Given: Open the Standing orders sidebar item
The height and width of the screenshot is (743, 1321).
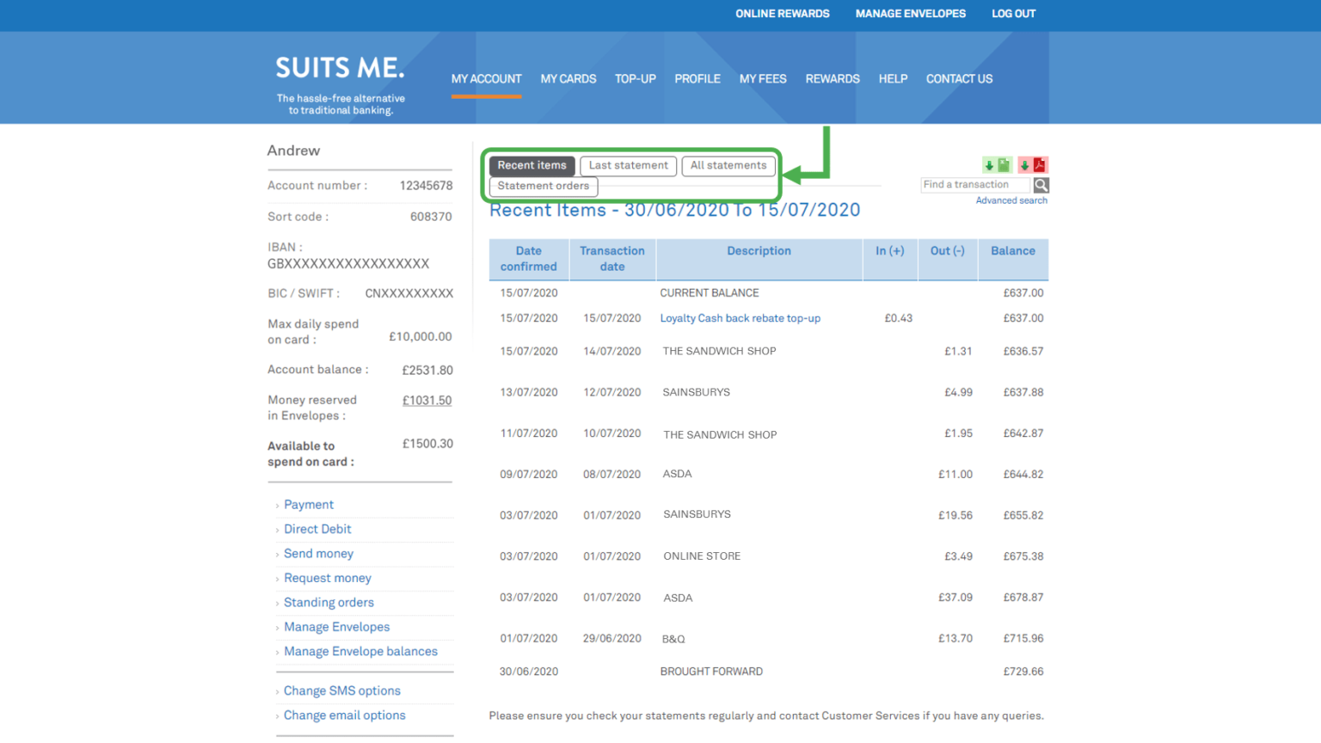Looking at the screenshot, I should (x=329, y=602).
